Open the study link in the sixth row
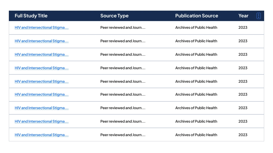 coord(42,94)
